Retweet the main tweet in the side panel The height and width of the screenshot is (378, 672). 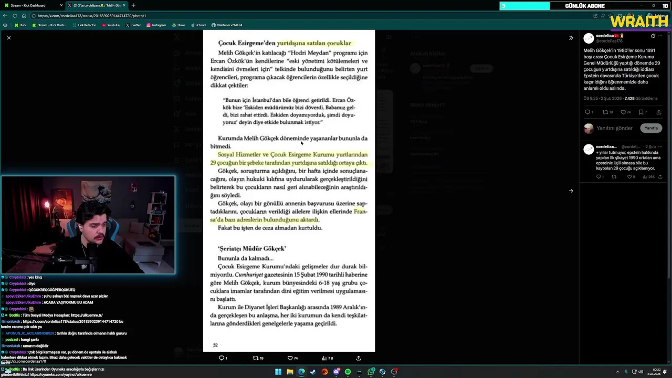tap(605, 112)
